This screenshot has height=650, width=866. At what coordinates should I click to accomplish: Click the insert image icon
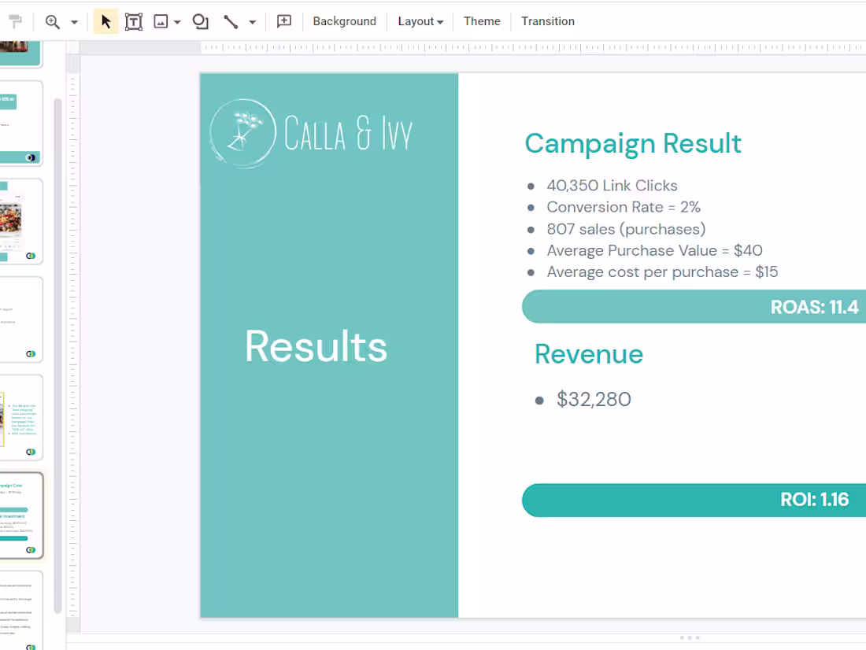coord(160,21)
